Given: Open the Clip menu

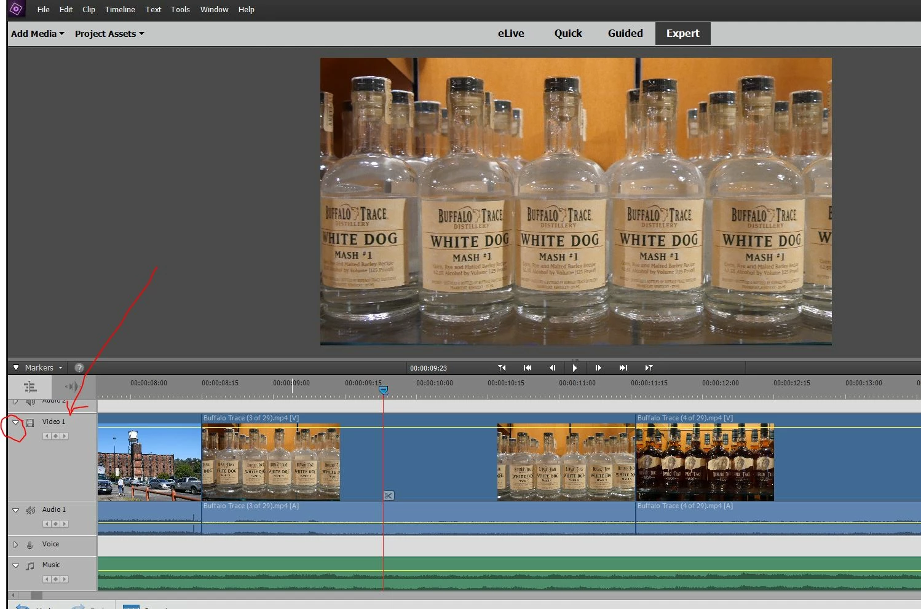Looking at the screenshot, I should point(89,9).
